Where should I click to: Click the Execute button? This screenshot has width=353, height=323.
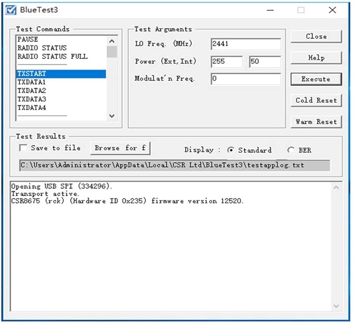(316, 79)
